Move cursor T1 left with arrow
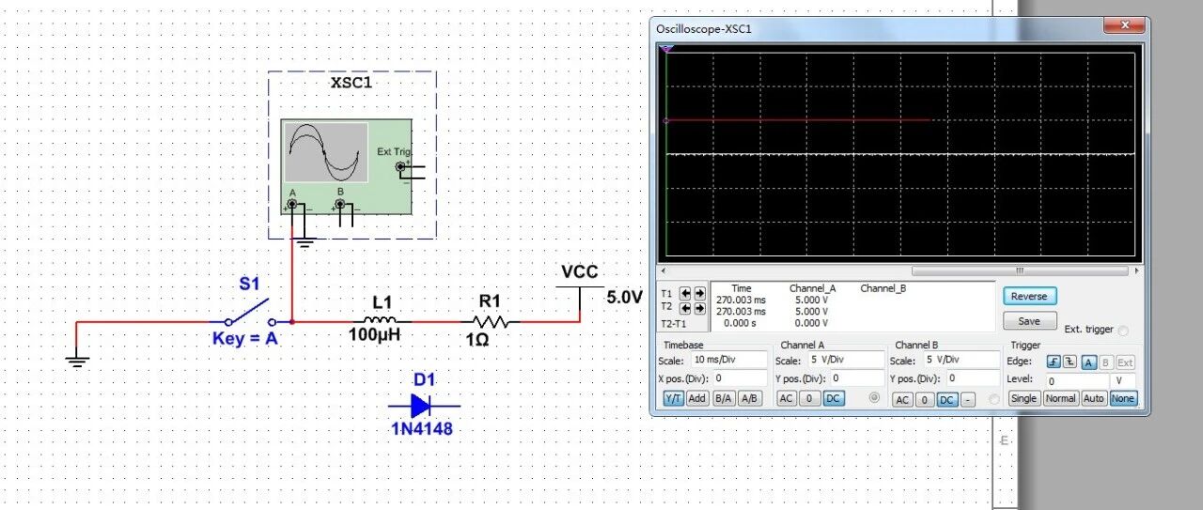 click(685, 293)
